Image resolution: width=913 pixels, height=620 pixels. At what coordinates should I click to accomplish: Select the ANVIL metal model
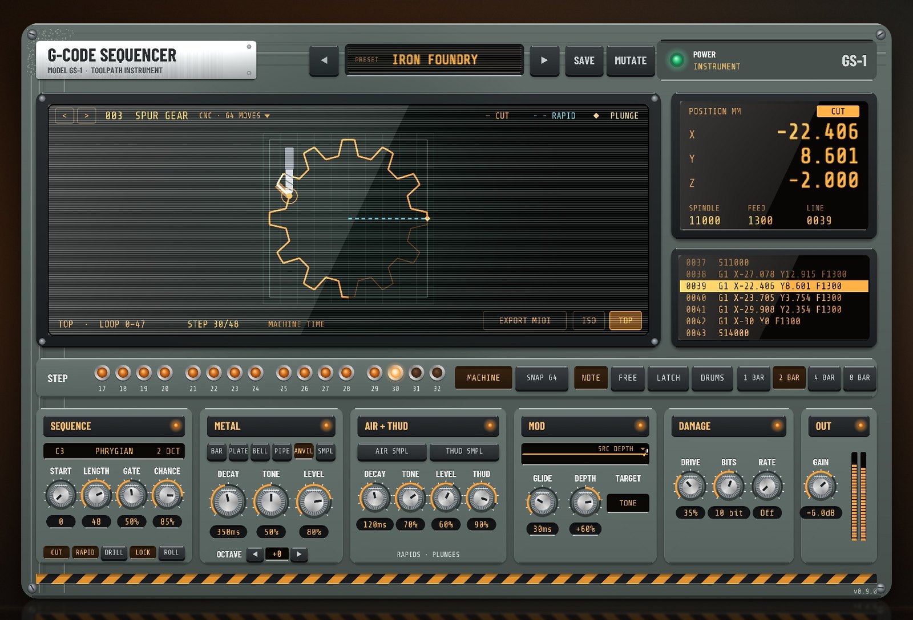tap(304, 451)
